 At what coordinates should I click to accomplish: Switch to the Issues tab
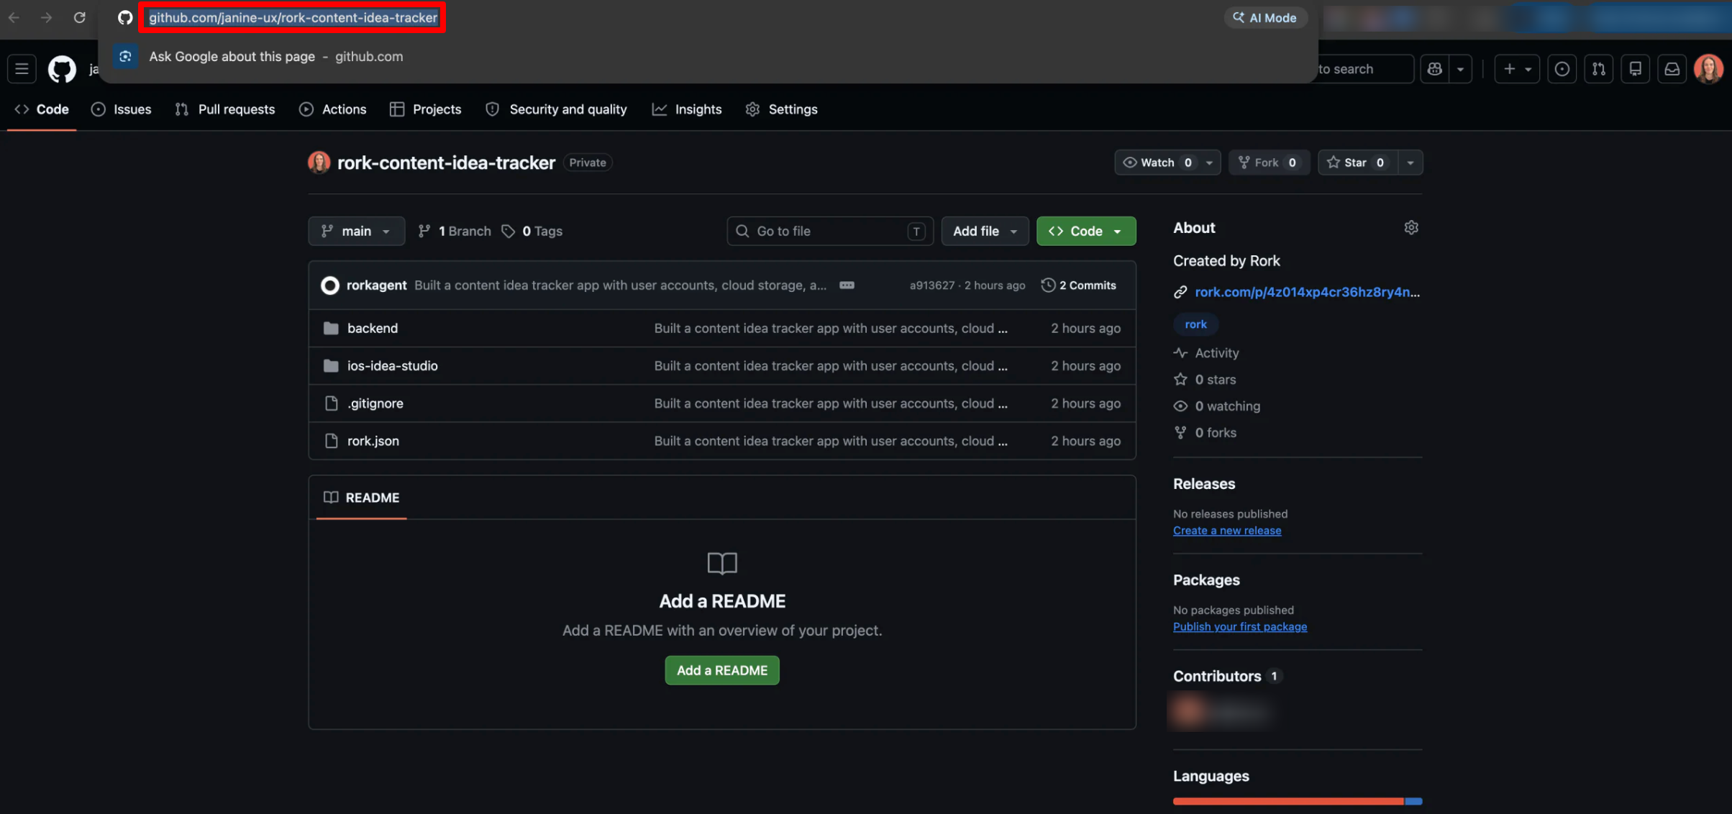click(121, 109)
